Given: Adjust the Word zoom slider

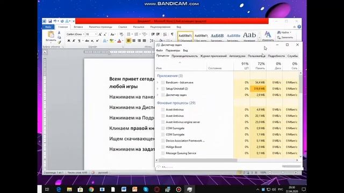Looking at the screenshot, I should coord(283,173).
